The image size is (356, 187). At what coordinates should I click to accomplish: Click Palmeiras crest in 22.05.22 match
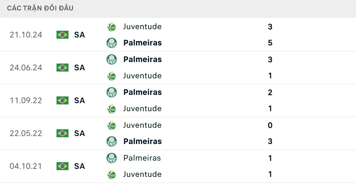click(111, 141)
